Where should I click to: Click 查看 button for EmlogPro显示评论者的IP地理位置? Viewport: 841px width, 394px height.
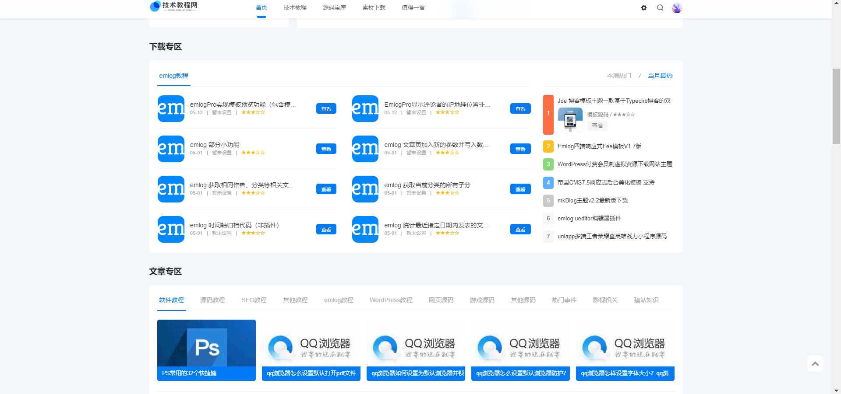(520, 108)
